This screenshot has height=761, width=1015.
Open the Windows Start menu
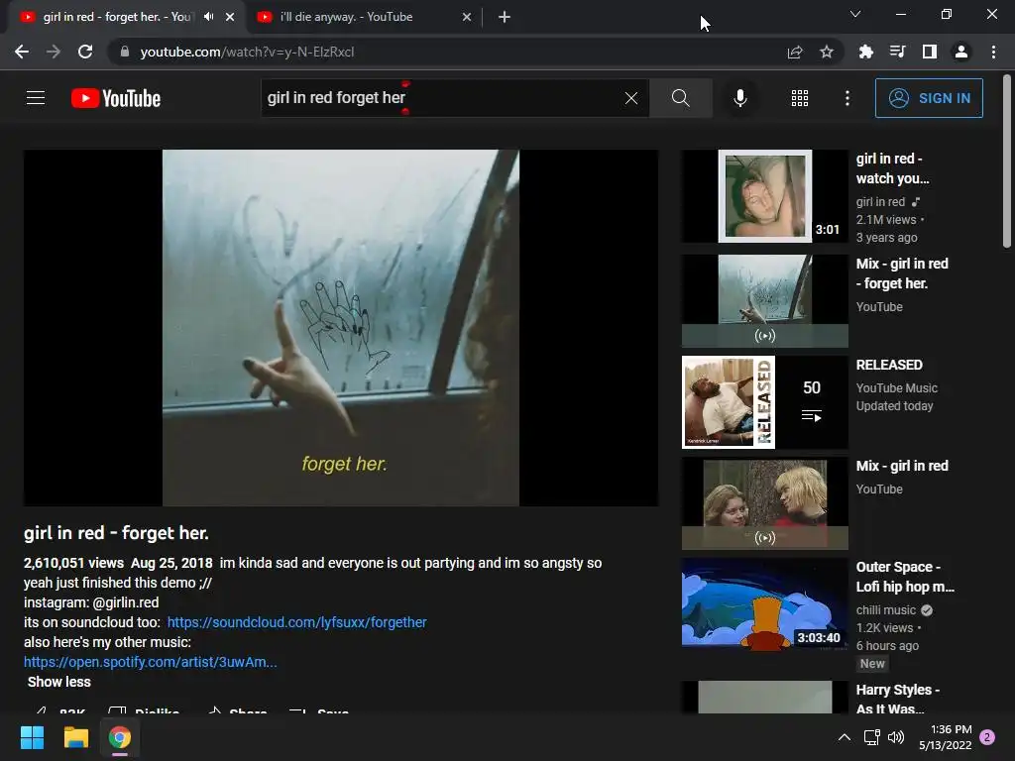(x=32, y=737)
